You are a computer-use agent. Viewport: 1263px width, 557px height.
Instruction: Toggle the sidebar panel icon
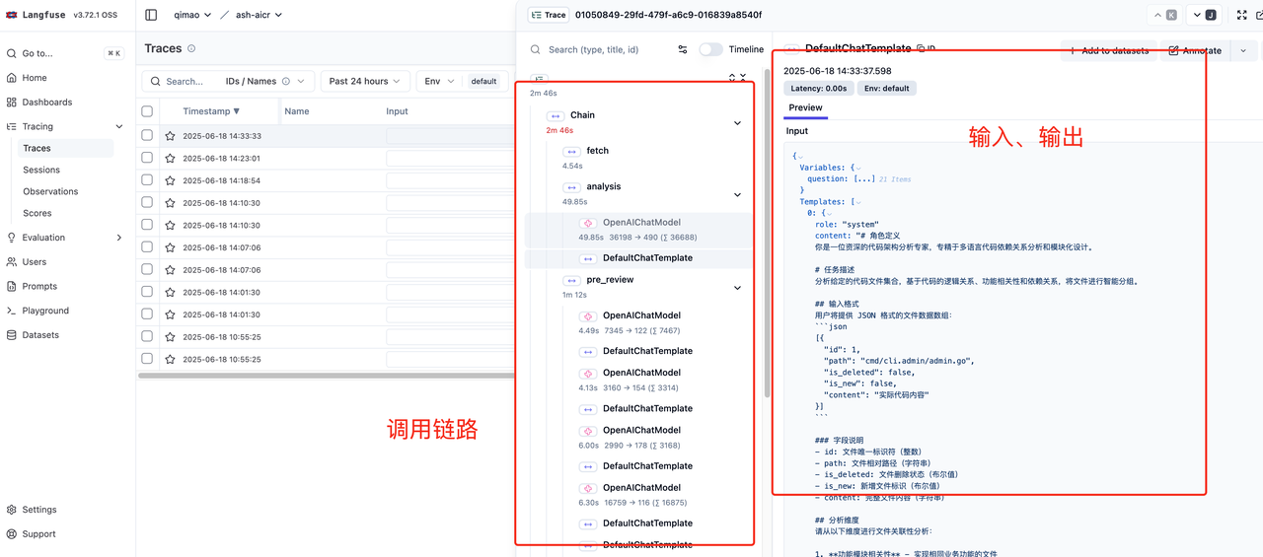[151, 15]
